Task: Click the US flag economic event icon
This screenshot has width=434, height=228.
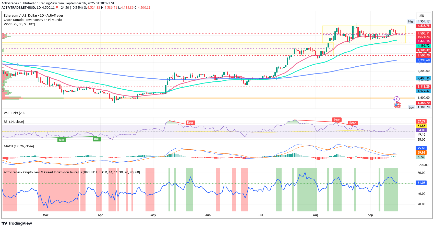Action: coord(397,105)
